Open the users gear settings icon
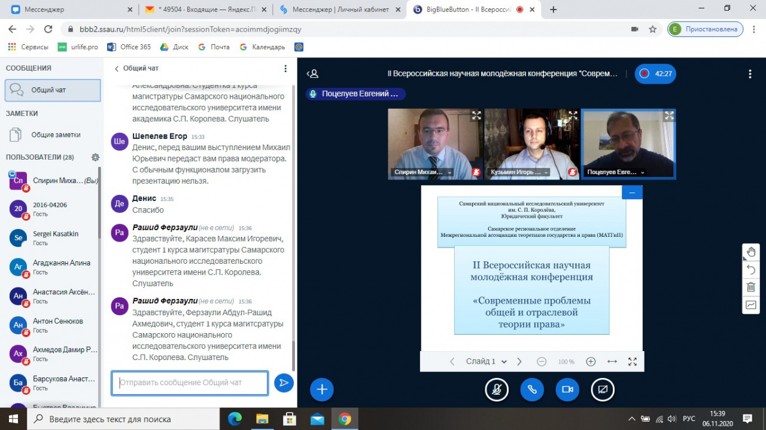The image size is (766, 430). coord(95,157)
